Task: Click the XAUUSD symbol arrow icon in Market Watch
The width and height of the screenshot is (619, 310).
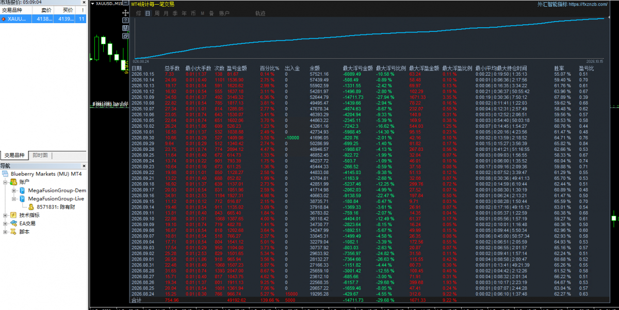Action: coord(4,19)
